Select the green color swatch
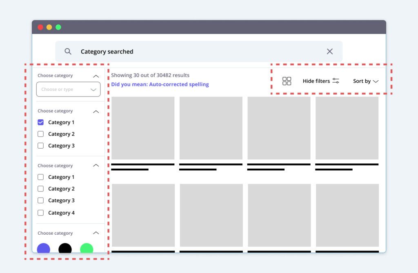 [87, 248]
